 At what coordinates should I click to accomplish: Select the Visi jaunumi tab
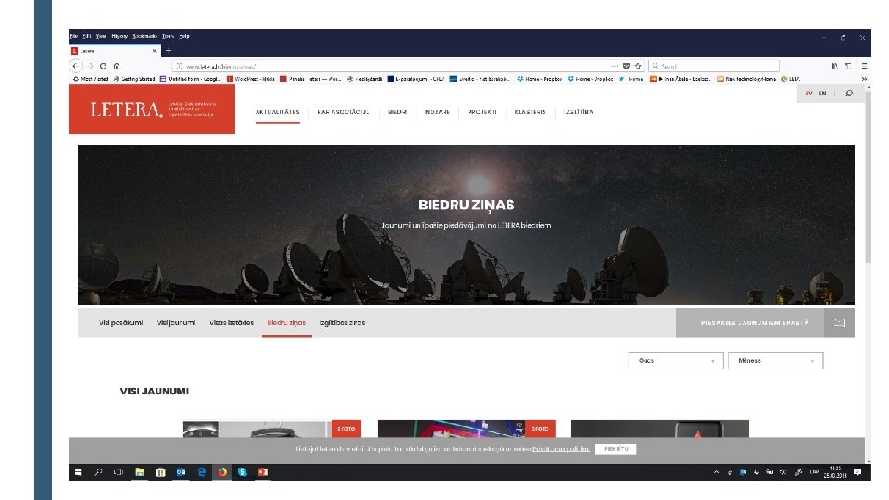176,322
